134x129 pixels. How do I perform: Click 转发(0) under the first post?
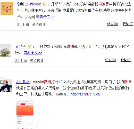pyautogui.click(x=113, y=24)
